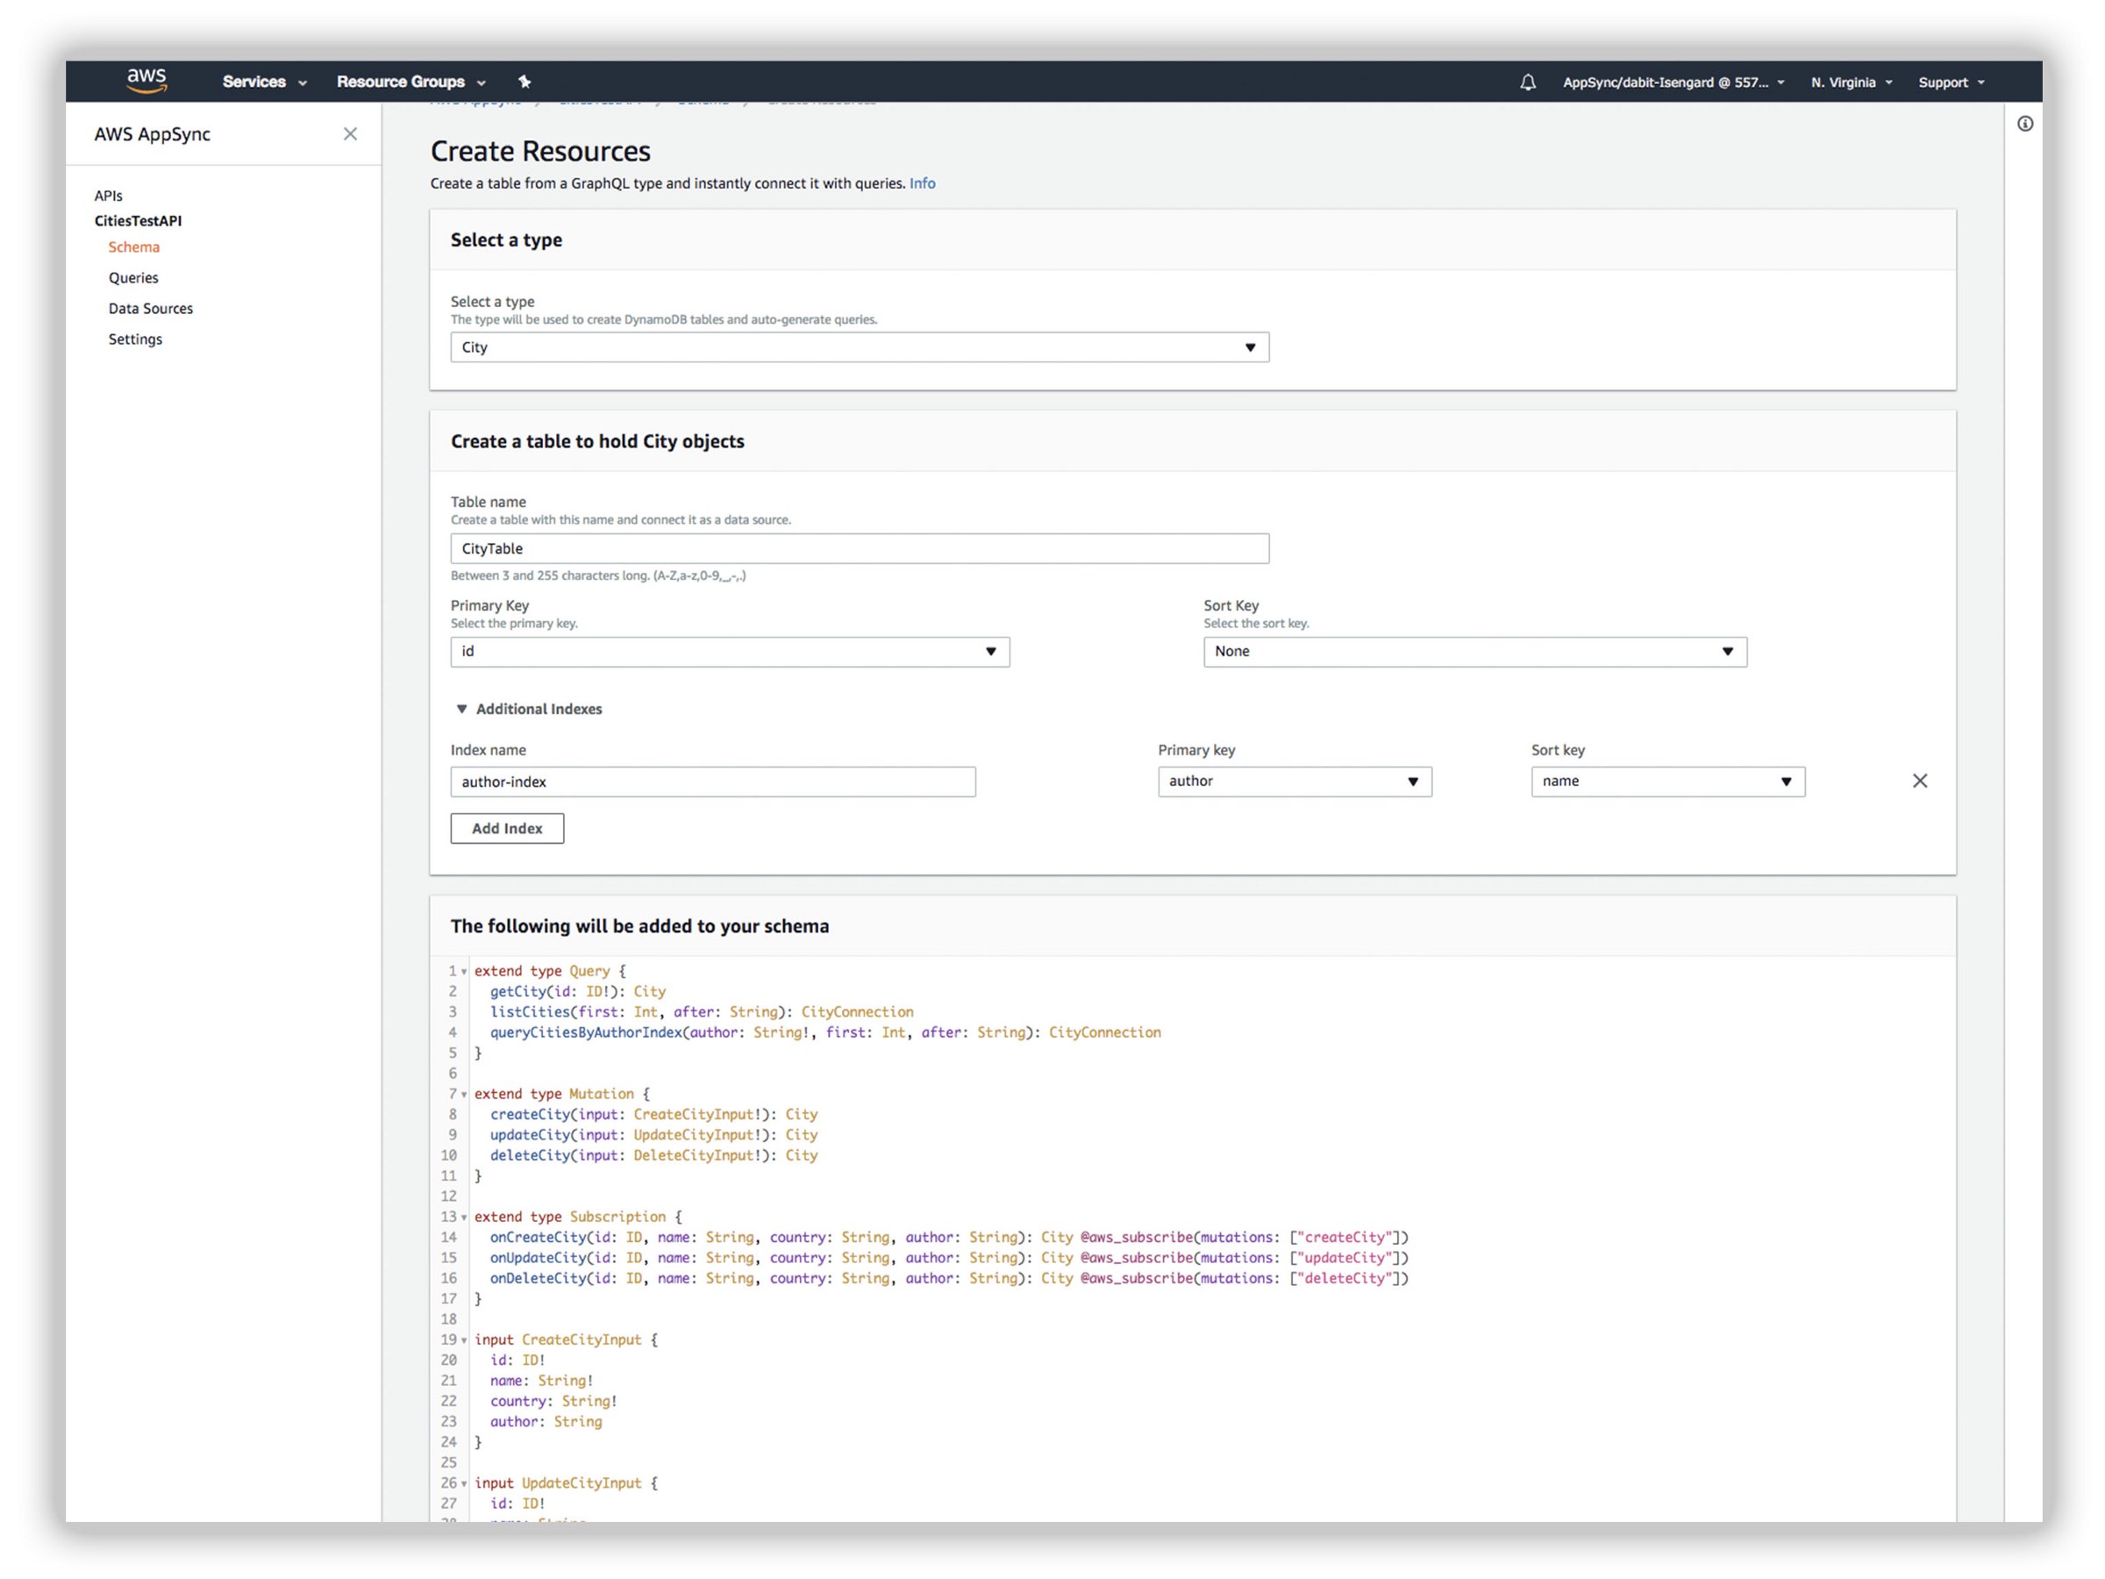Collapse the Additional Indexes section
Image resolution: width=2105 pixels, height=1579 pixels.
coord(461,709)
